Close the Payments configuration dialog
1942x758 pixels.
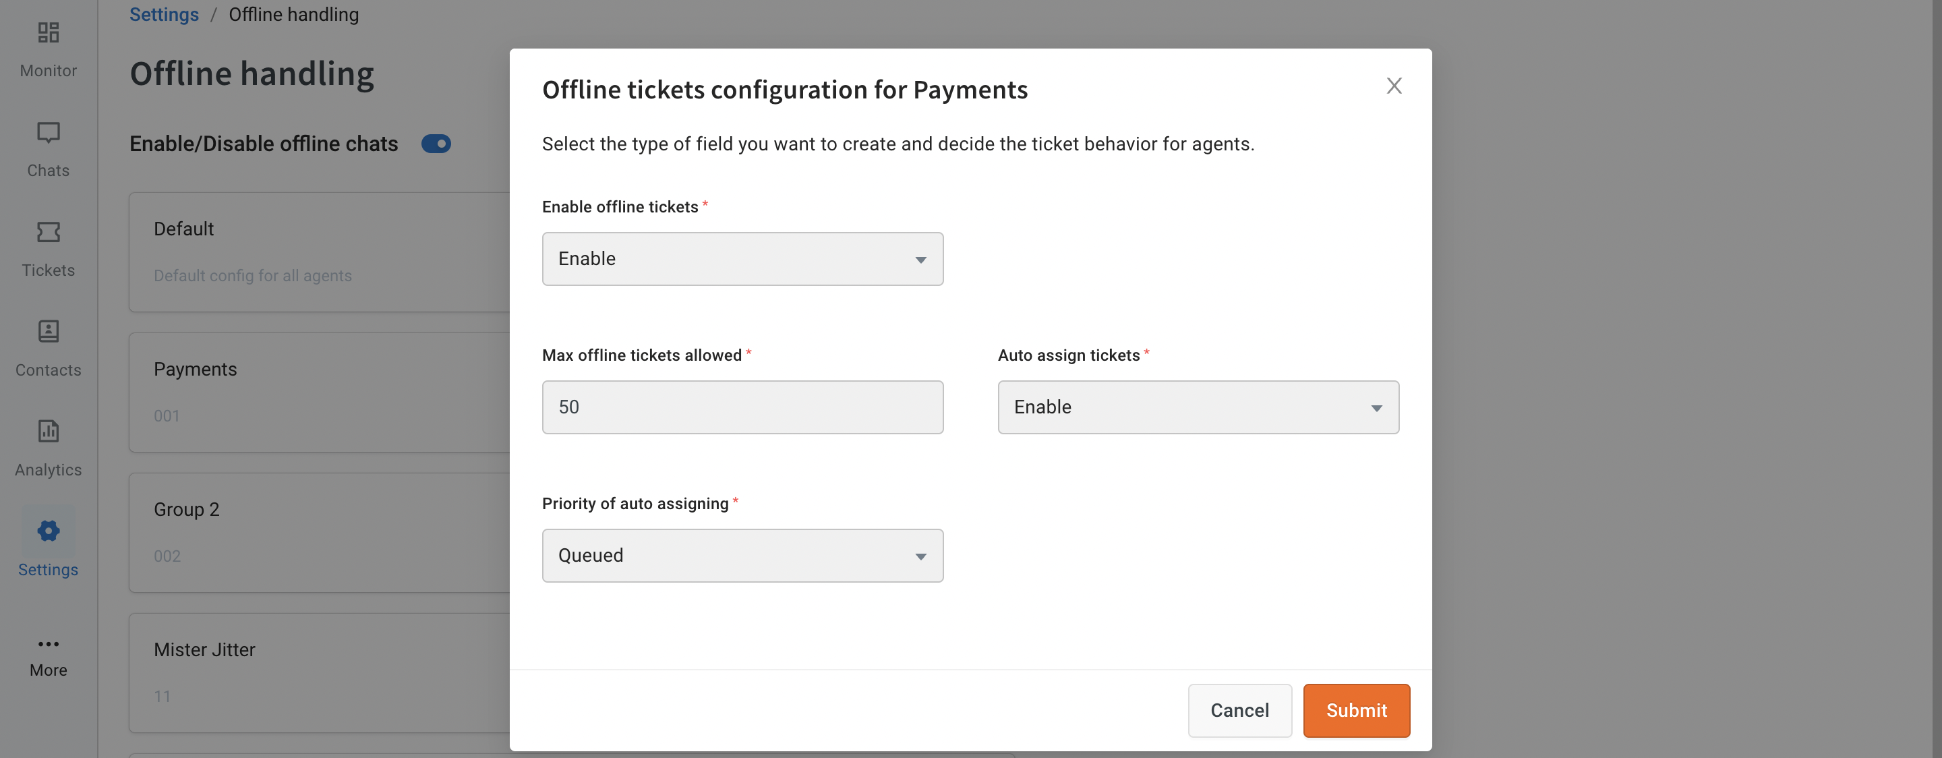coord(1394,86)
